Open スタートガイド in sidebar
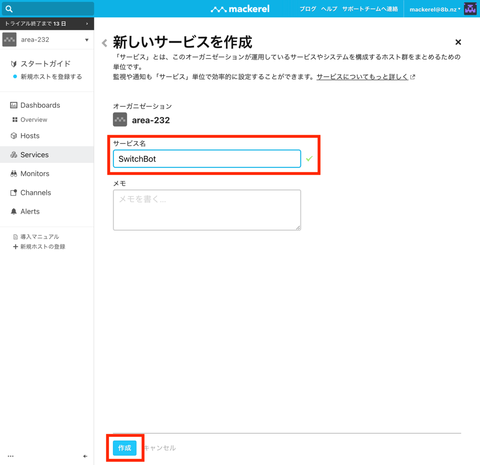 pos(45,64)
